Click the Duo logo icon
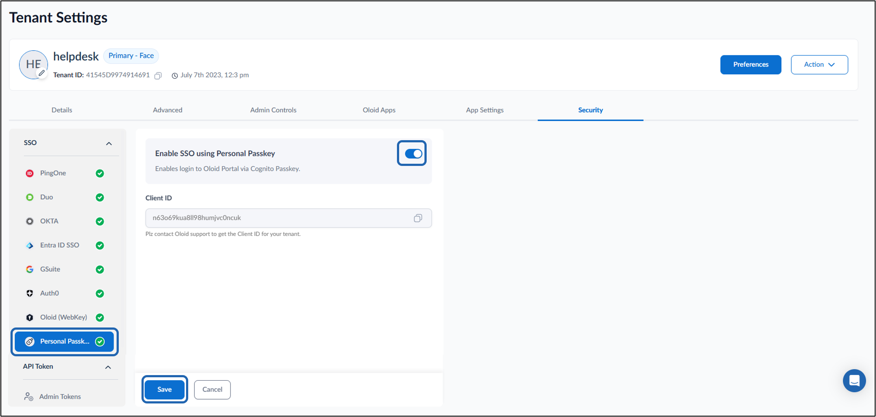This screenshot has height=417, width=876. pyautogui.click(x=30, y=197)
